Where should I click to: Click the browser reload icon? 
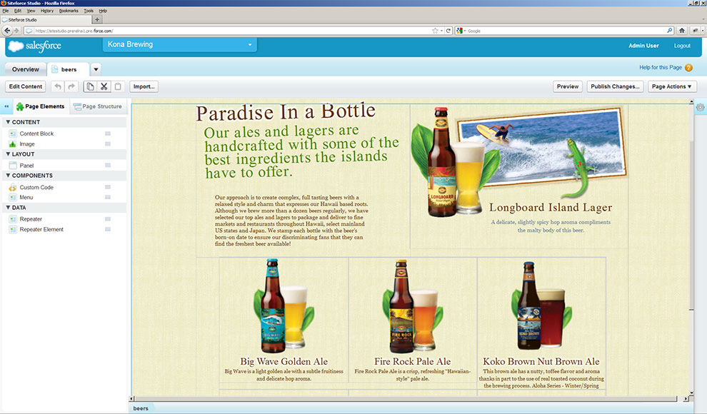[x=448, y=31]
